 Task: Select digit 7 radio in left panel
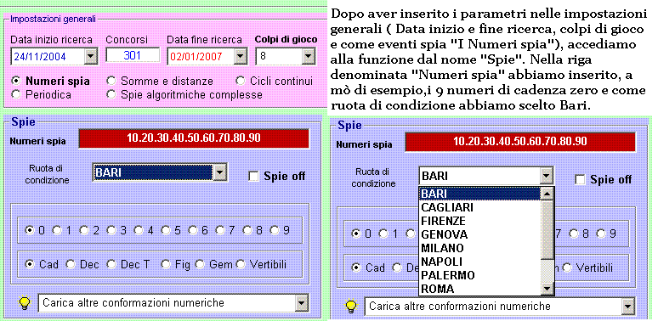click(x=220, y=230)
